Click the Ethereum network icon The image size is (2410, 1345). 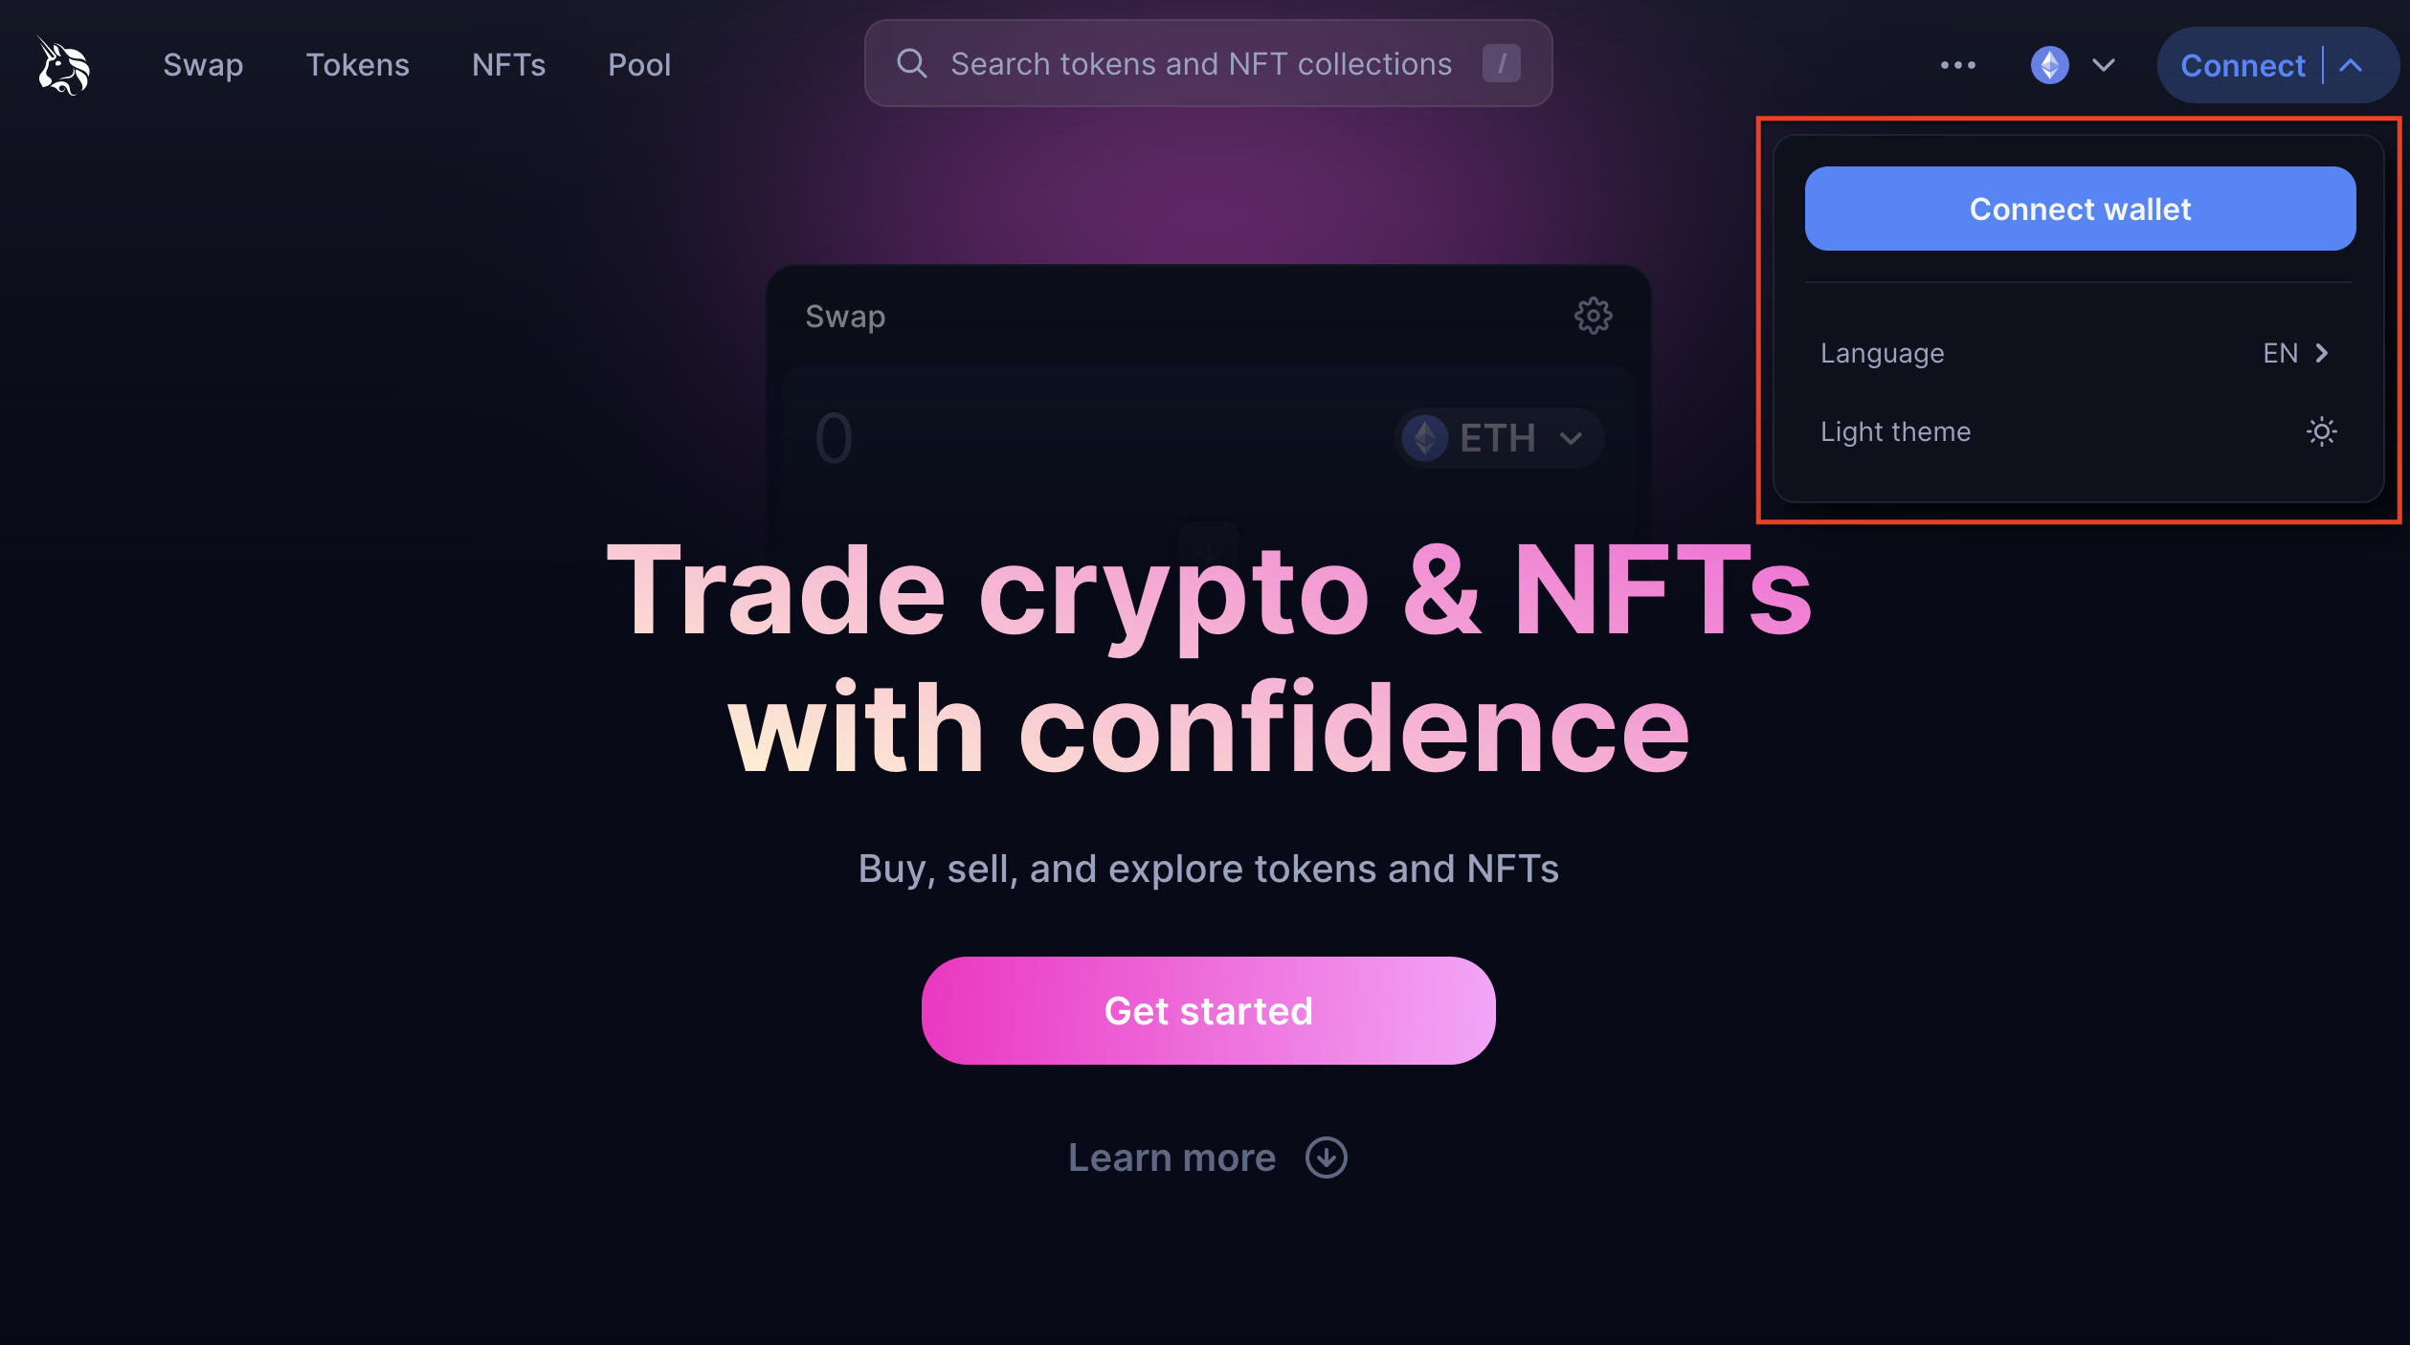pyautogui.click(x=2049, y=64)
